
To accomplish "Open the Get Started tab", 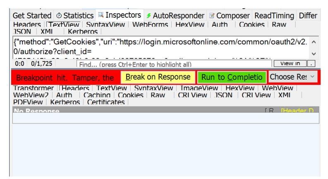I will click(32, 15).
